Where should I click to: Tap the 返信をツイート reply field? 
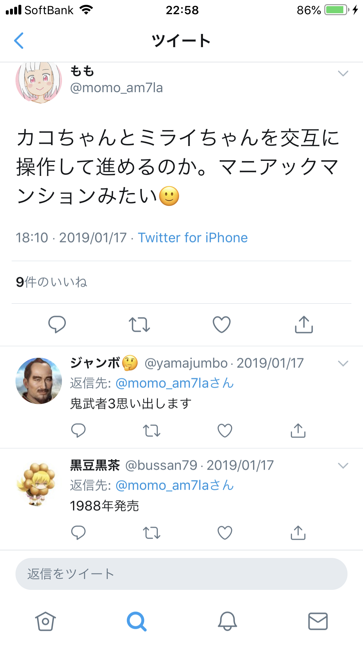tap(181, 574)
